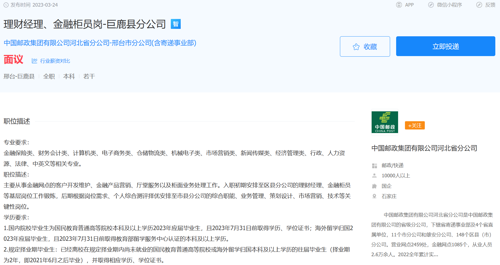The image size is (500, 265).
Task: Follow the company with +关注 button
Action: (415, 125)
